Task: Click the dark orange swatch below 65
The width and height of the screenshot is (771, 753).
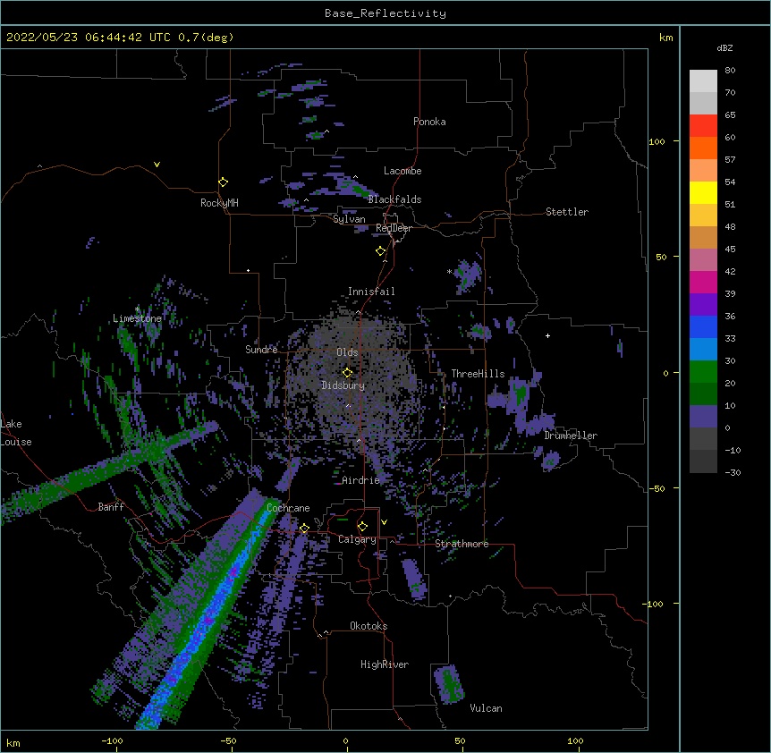Action: tap(703, 148)
